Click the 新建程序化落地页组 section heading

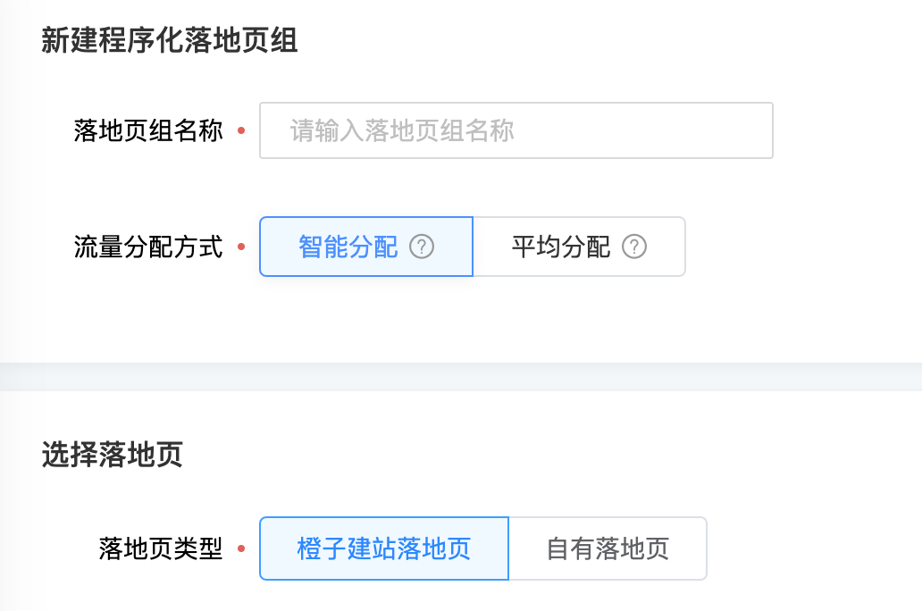point(169,41)
